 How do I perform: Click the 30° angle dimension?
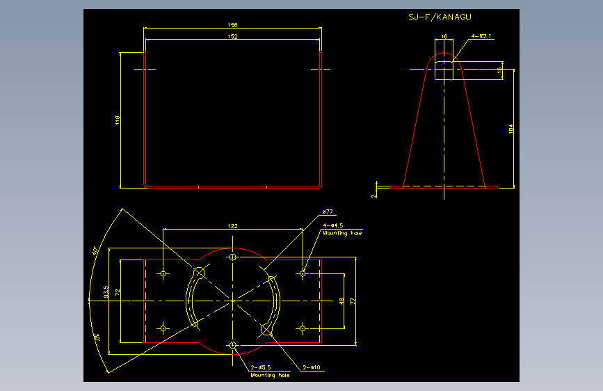pyautogui.click(x=97, y=337)
